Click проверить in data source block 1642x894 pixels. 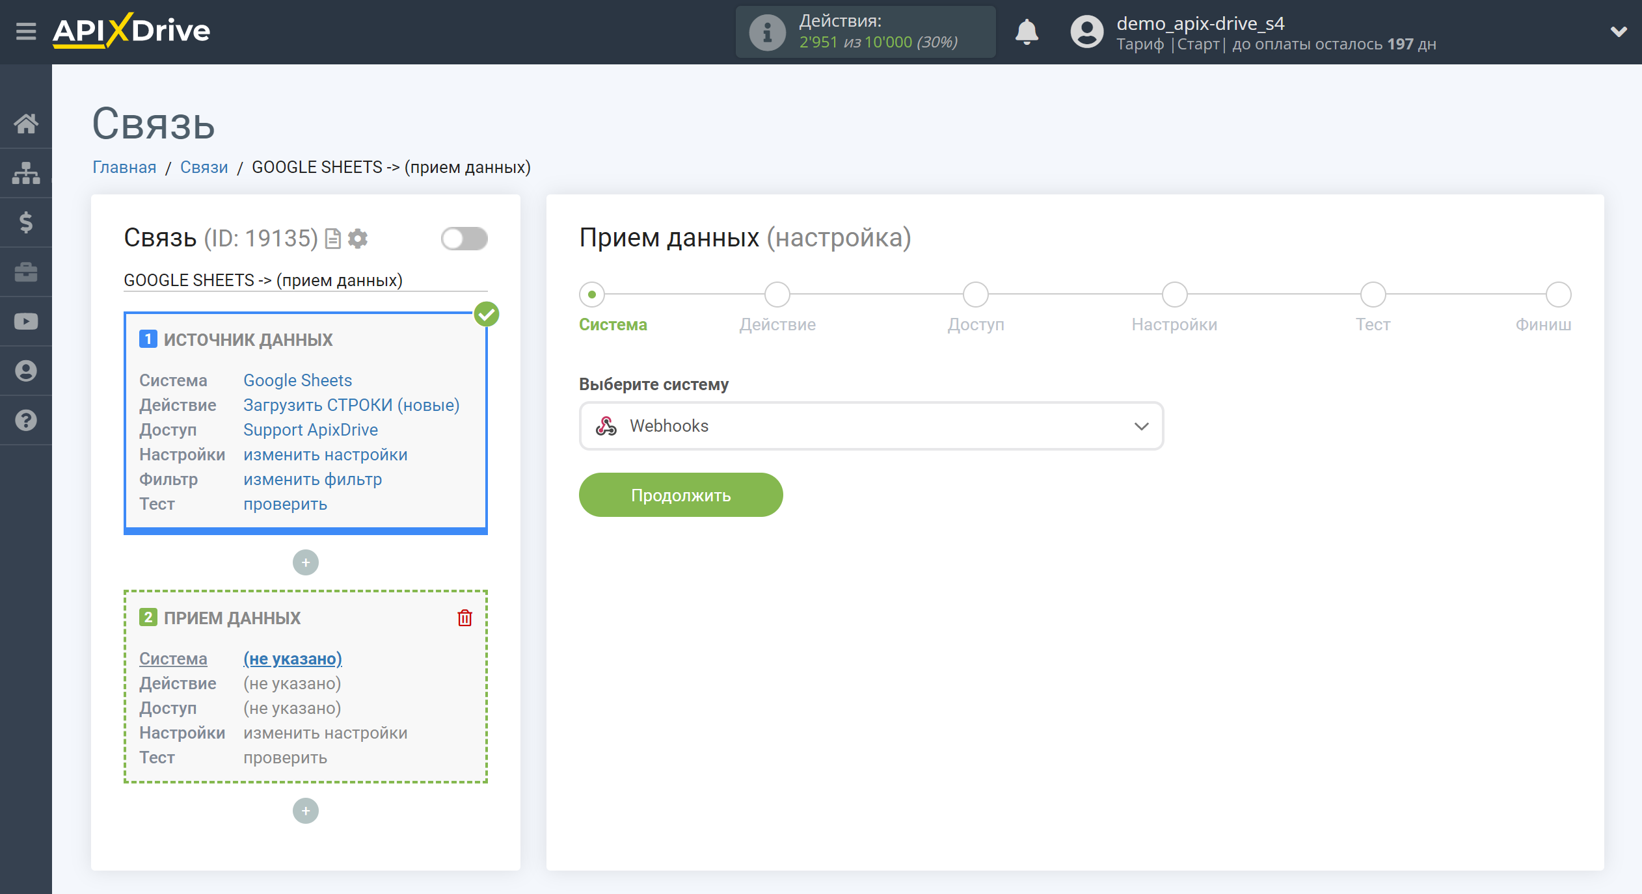coord(285,504)
